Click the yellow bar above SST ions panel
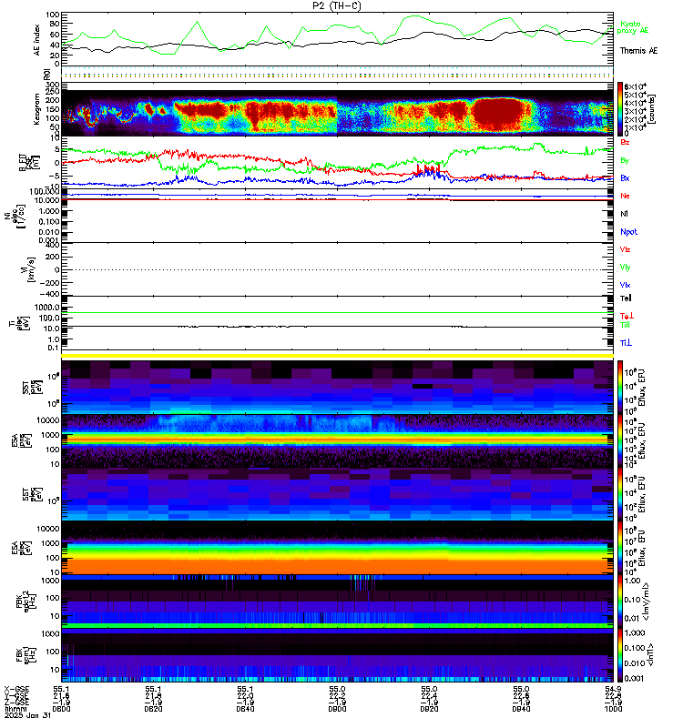Image resolution: width=683 pixels, height=728 pixels. tap(337, 356)
